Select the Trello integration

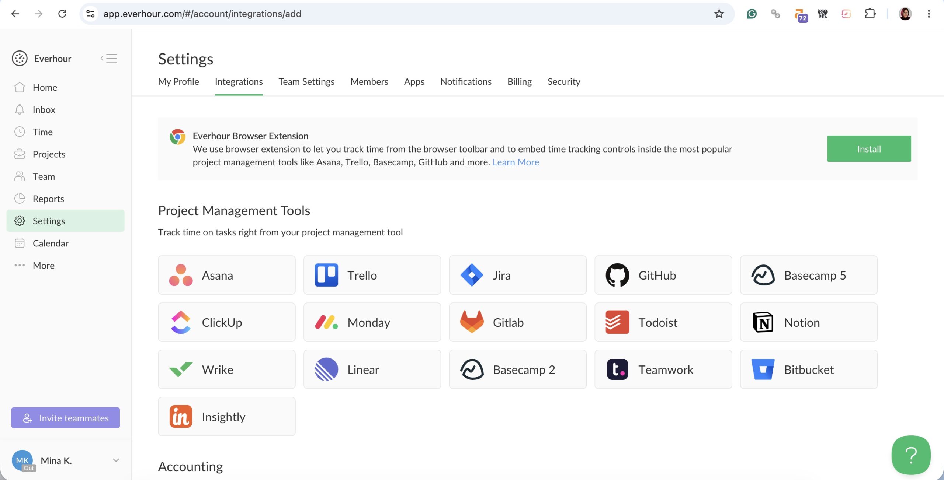tap(372, 275)
